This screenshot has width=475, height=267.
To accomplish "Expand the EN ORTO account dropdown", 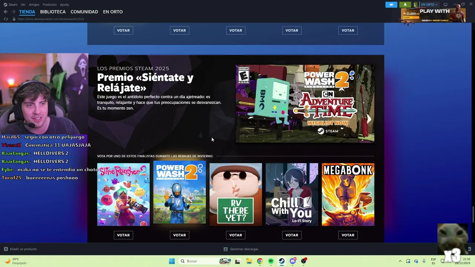I will click(436, 5).
